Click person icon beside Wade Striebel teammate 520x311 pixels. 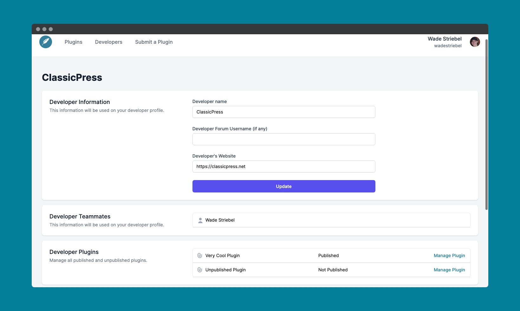click(x=200, y=220)
